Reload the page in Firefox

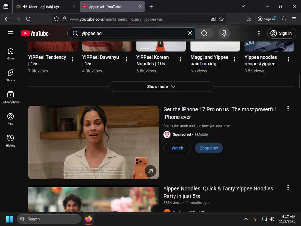click(28, 19)
